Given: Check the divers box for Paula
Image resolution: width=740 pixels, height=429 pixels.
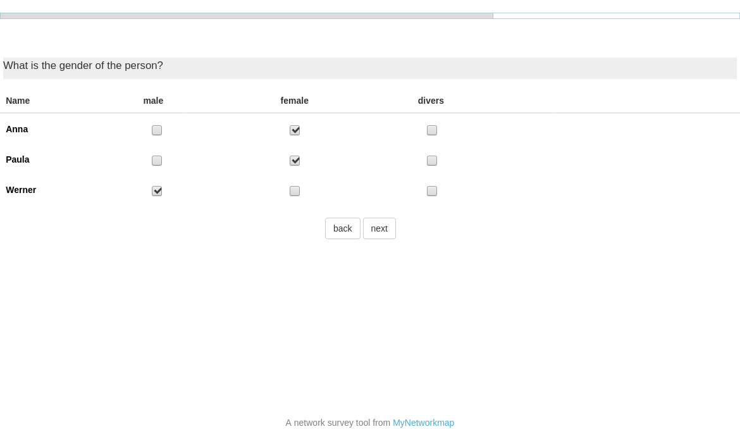Looking at the screenshot, I should point(432,161).
